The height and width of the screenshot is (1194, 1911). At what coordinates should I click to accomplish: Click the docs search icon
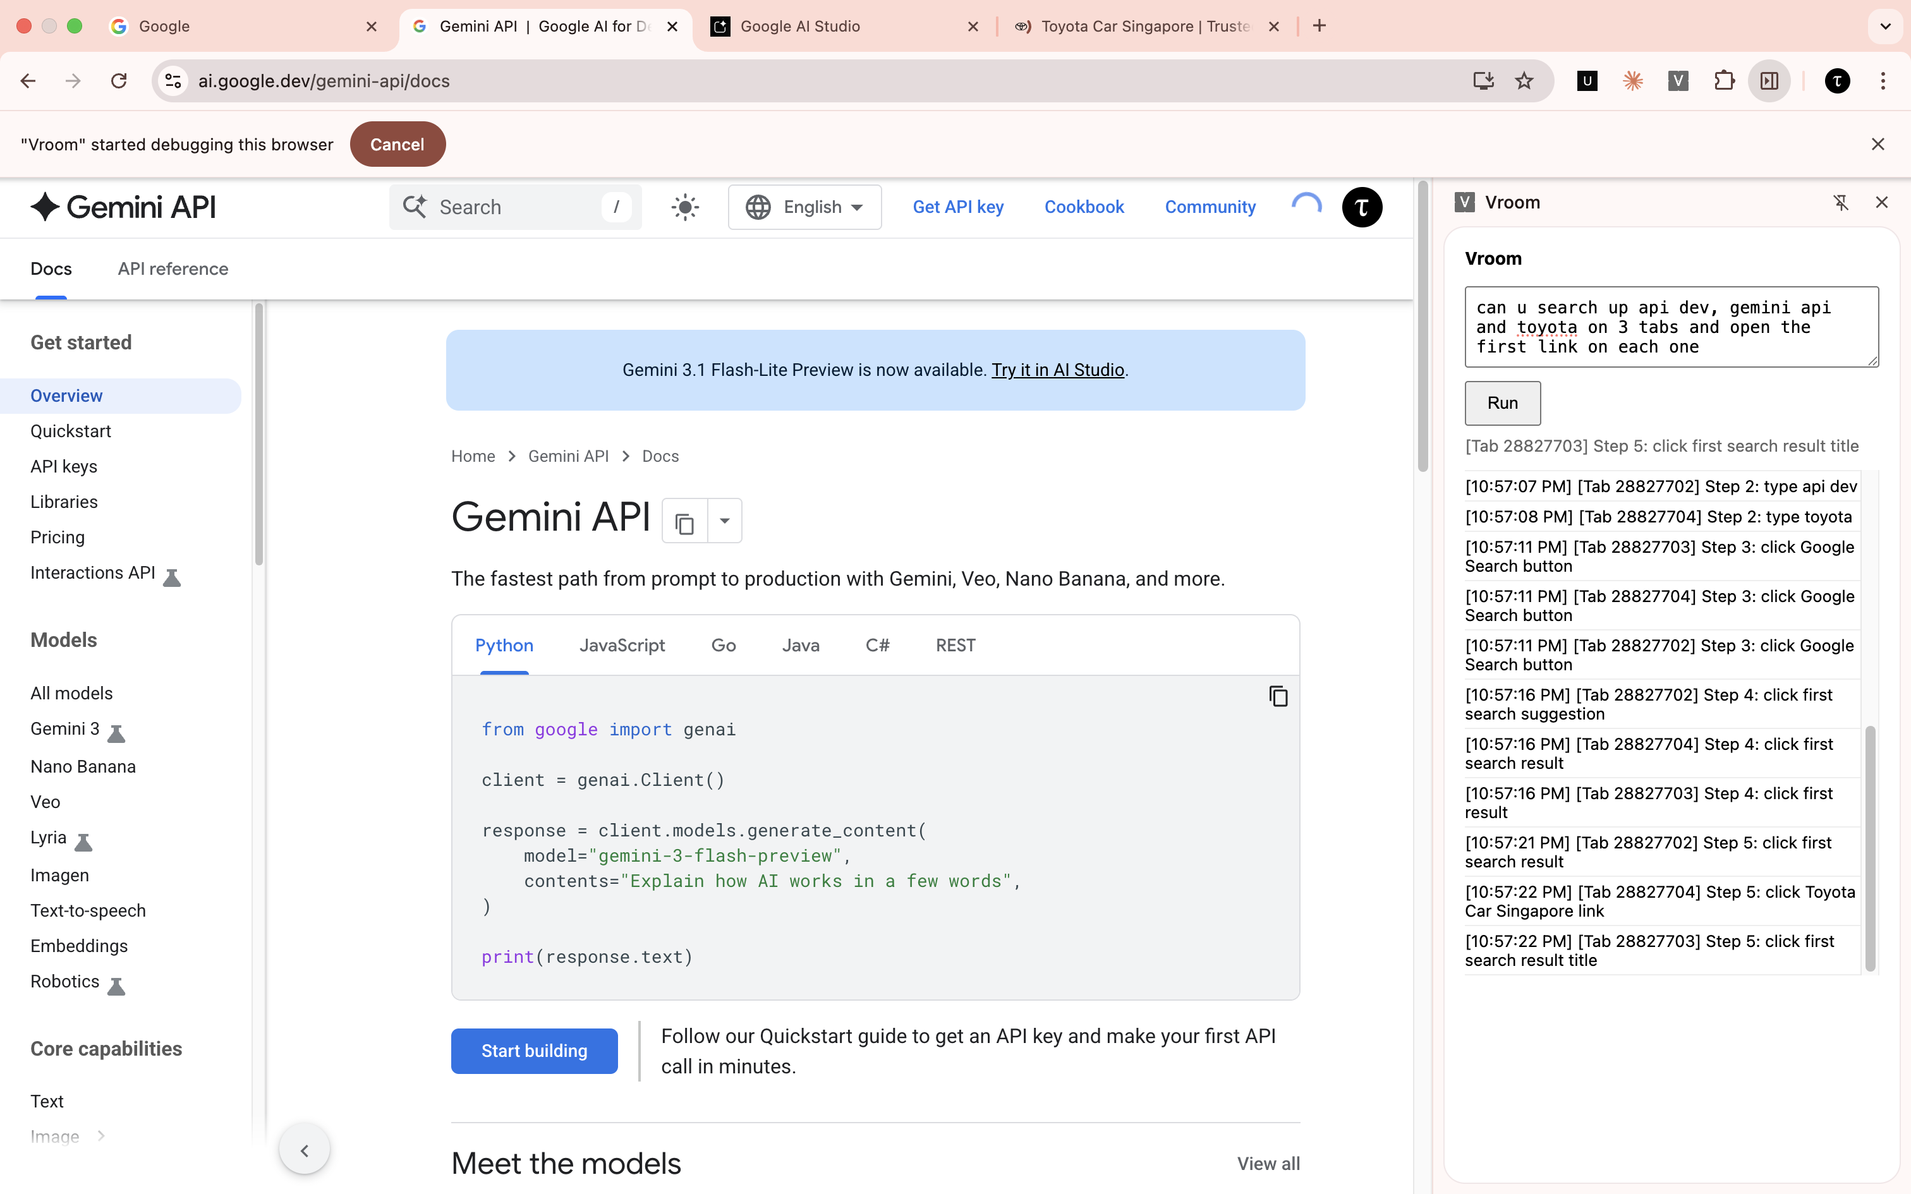(x=415, y=207)
